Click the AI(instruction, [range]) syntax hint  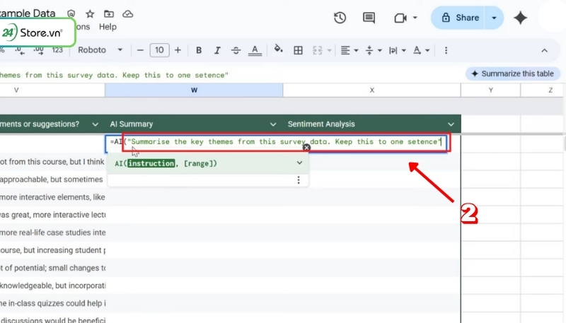[x=166, y=163]
